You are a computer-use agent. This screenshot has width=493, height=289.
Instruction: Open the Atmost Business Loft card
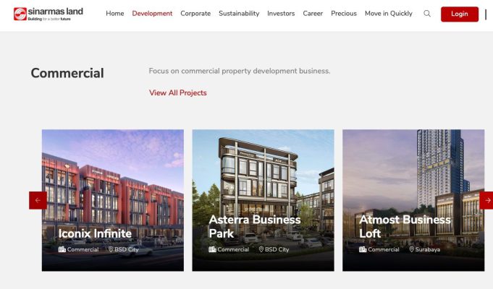point(413,201)
